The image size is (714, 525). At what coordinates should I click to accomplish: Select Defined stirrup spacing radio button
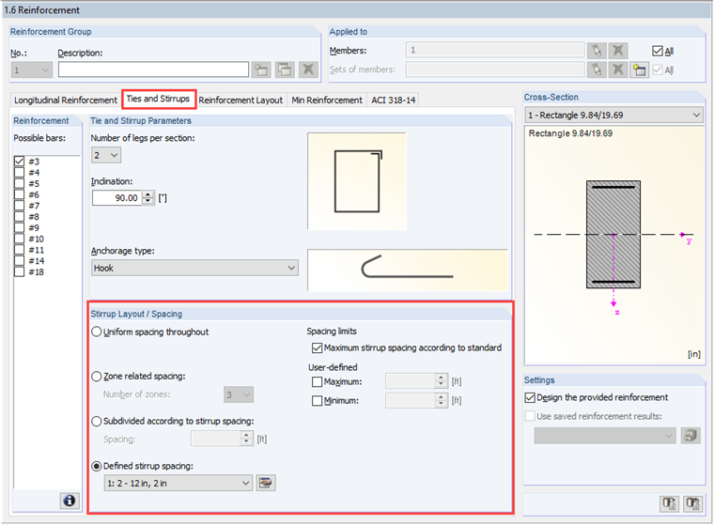[97, 466]
